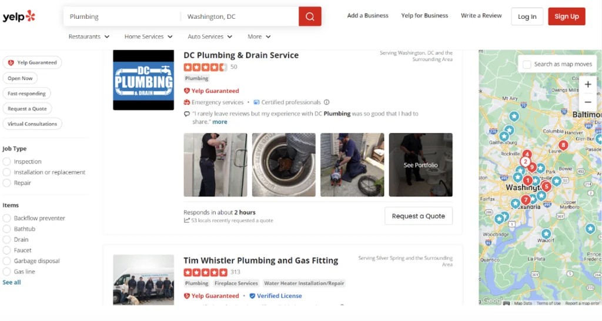Click the red map pin numbered 8
602x321 pixels.
click(x=563, y=145)
